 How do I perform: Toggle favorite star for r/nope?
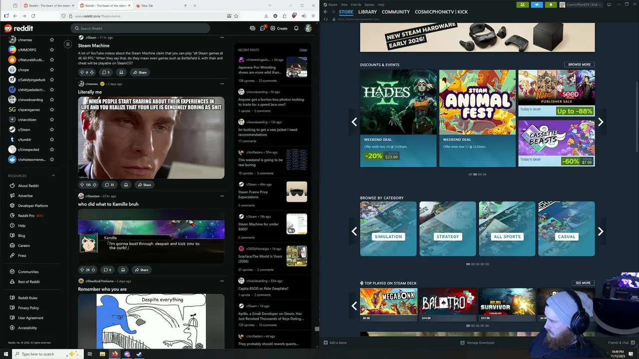[51, 70]
